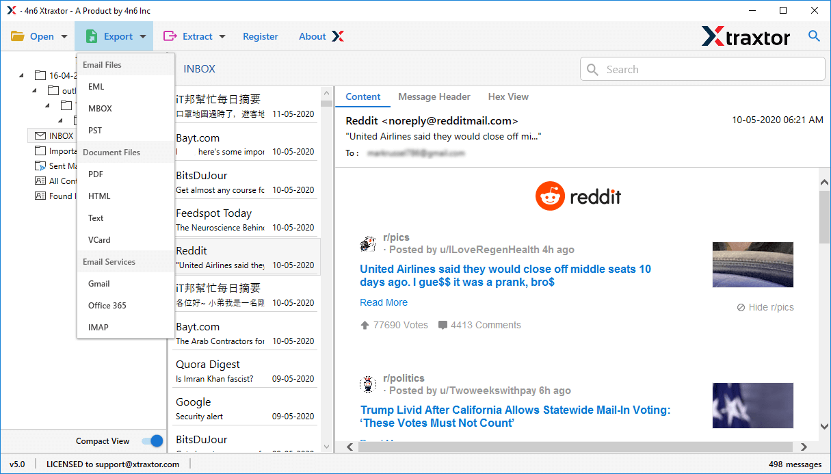831x474 pixels.
Task: Click the Register button in toolbar
Action: (x=261, y=36)
